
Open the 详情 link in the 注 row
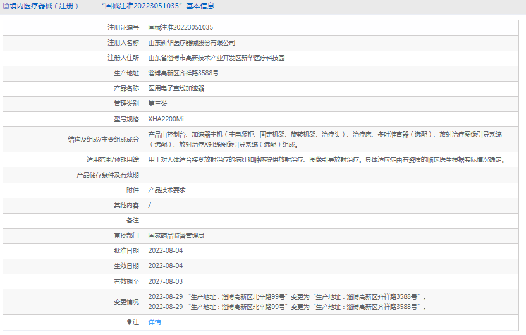pos(155,322)
